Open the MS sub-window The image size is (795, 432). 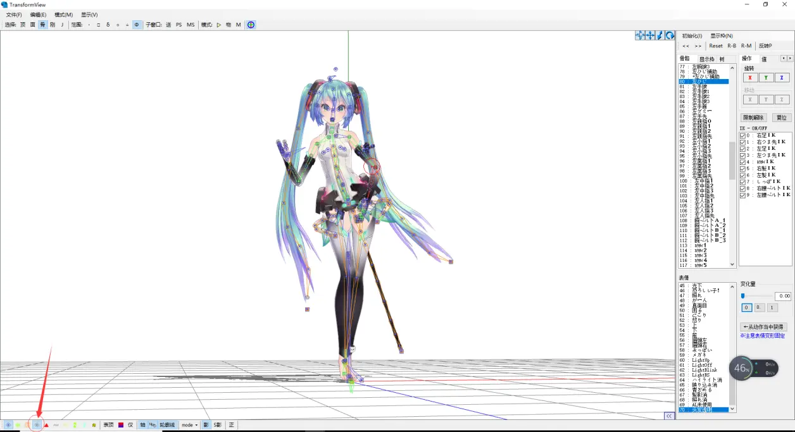tap(191, 25)
